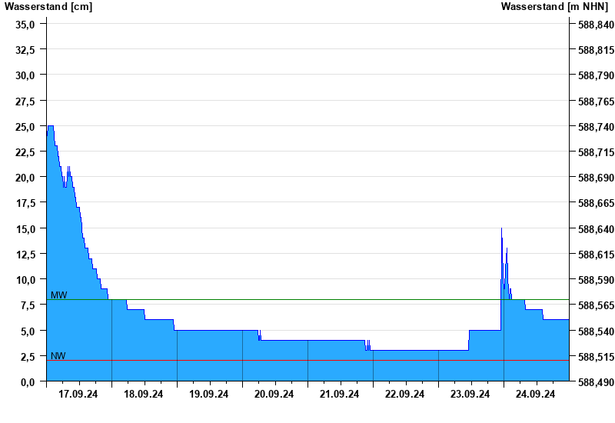The image size is (615, 423).
Task: Click the 588,765 right axis label
Action: [597, 102]
